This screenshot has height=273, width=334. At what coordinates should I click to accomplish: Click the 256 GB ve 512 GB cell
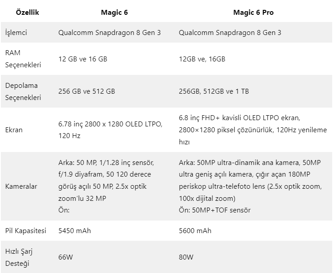(87, 91)
